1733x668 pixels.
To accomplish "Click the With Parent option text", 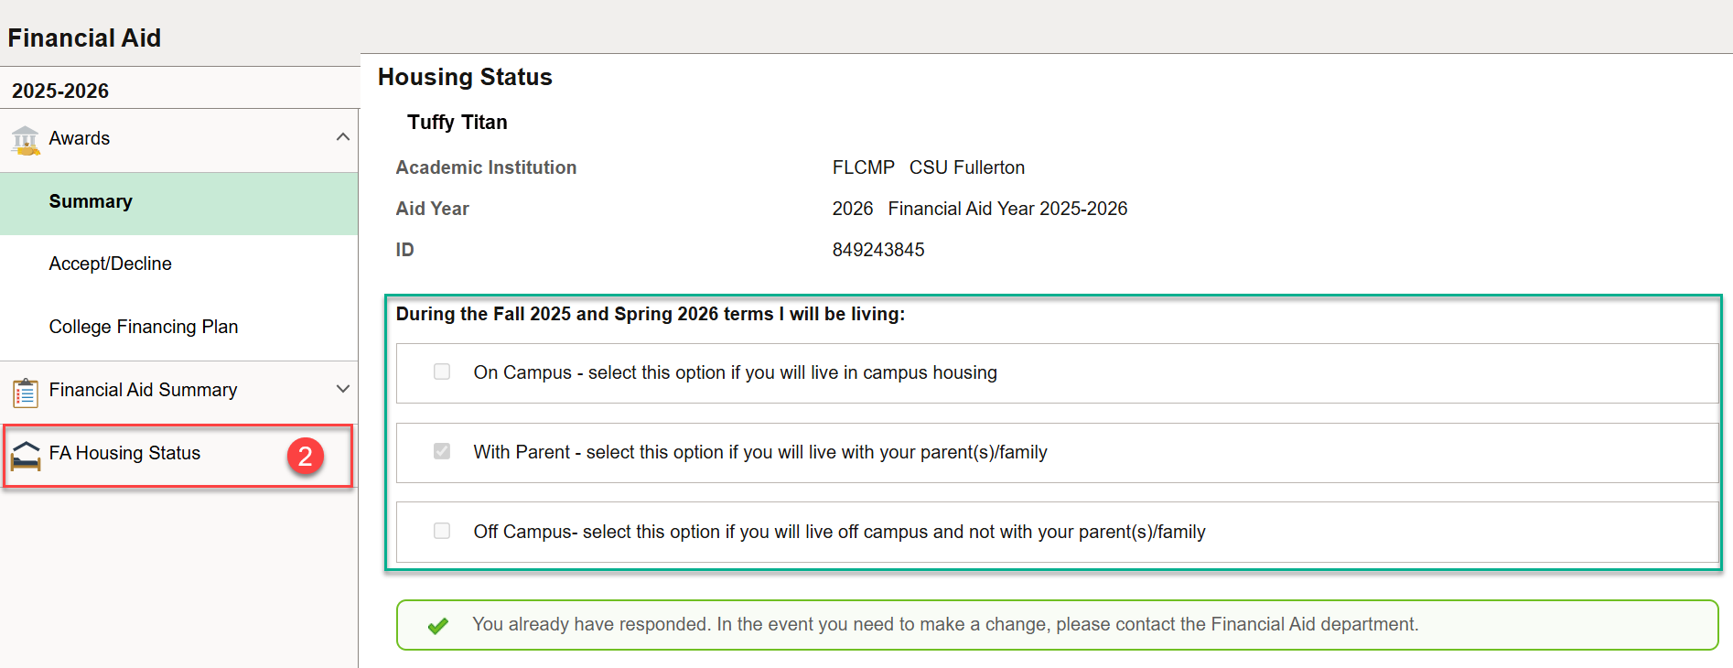I will click(759, 452).
